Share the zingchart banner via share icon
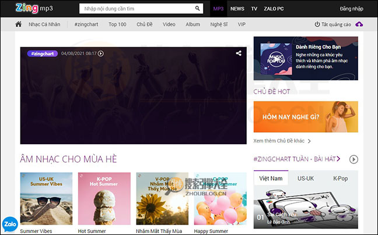Image resolution: width=378 pixels, height=235 pixels. pos(239,53)
